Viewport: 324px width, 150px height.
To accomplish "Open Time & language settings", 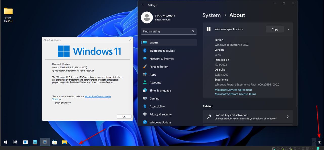I will coord(169,91).
